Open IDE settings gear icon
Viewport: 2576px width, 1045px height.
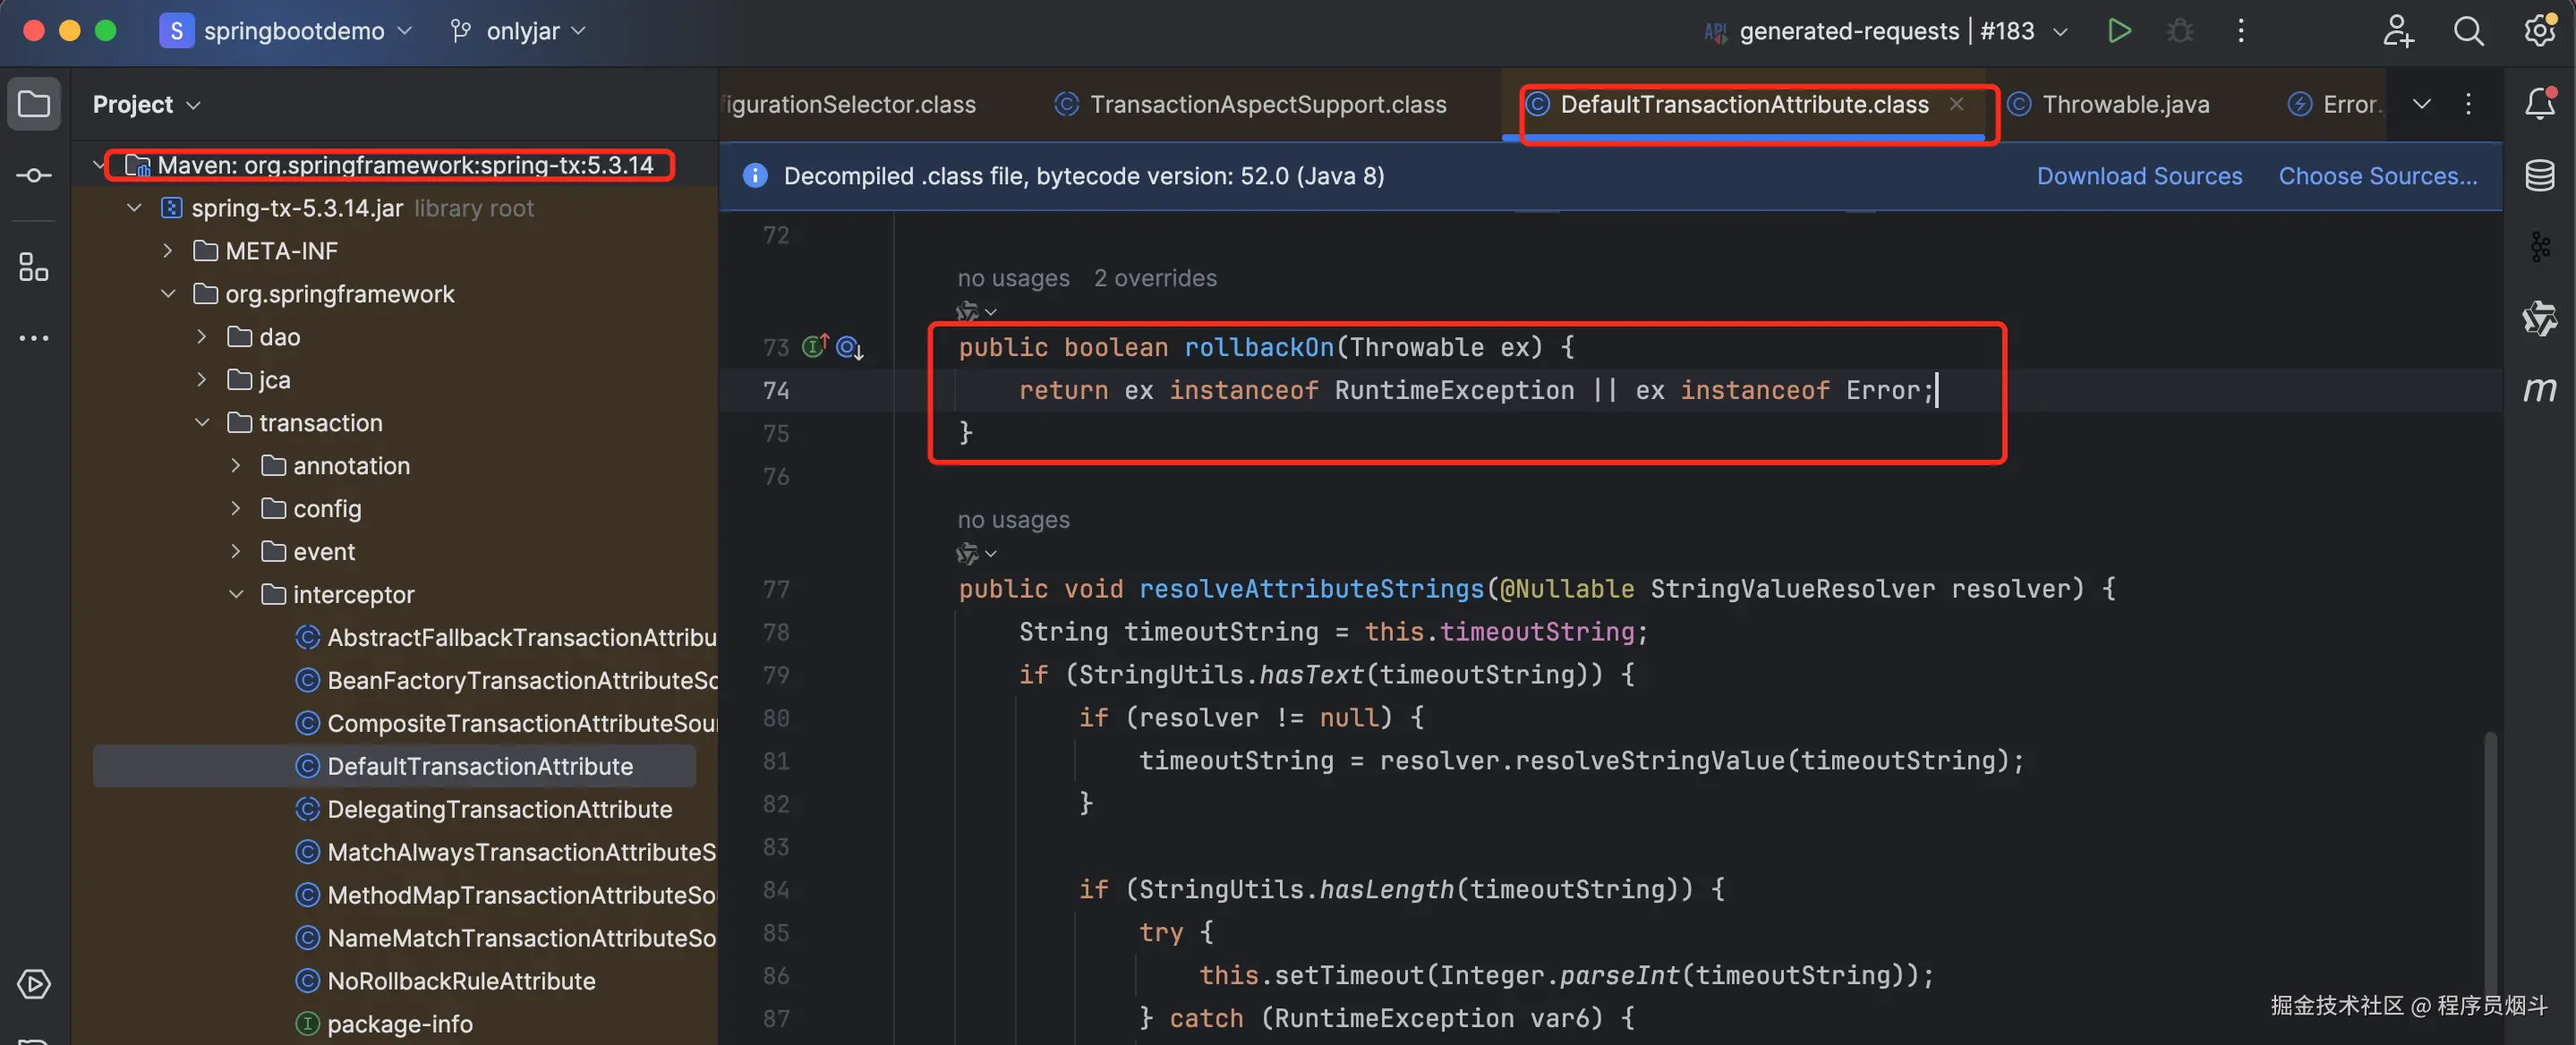click(2539, 31)
